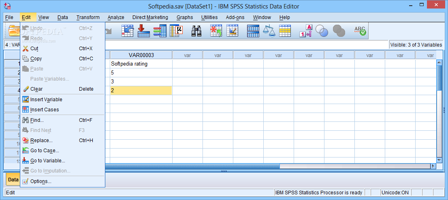Select the 'Softpedia rating' cell
The width and height of the screenshot is (448, 200).
tap(141, 64)
